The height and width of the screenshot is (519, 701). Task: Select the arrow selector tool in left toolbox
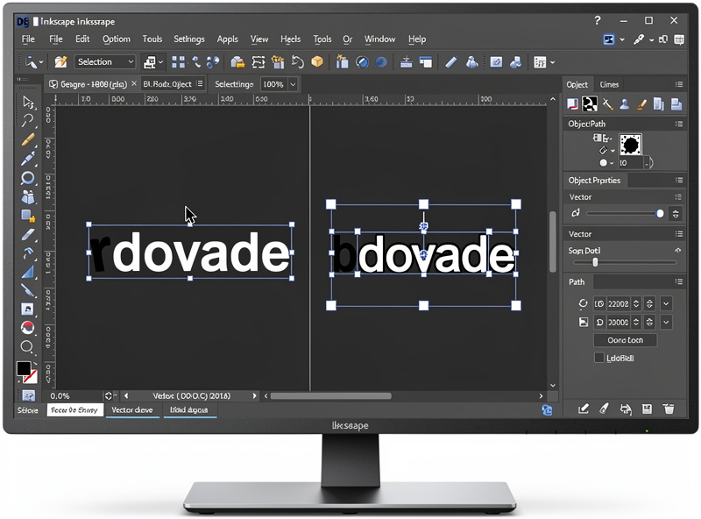(x=28, y=103)
